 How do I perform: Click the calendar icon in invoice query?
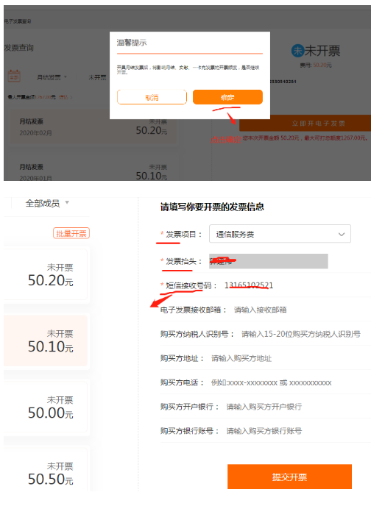tap(14, 76)
